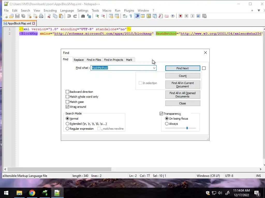Image resolution: width=265 pixels, height=198 pixels.
Task: Start macro recording with red dot icon
Action: [180, 16]
